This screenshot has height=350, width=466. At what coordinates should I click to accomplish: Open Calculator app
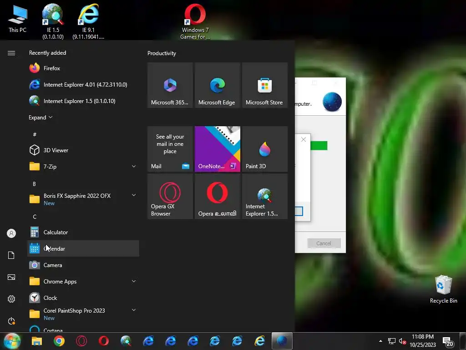pyautogui.click(x=83, y=232)
